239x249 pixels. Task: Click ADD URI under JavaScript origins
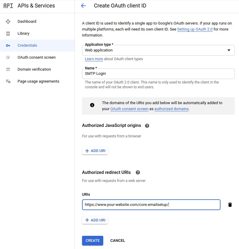point(95,151)
